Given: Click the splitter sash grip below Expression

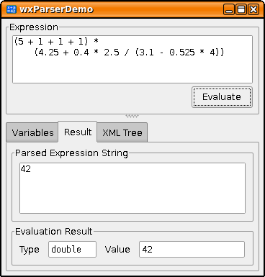Looking at the screenshot, I should 132,117.
